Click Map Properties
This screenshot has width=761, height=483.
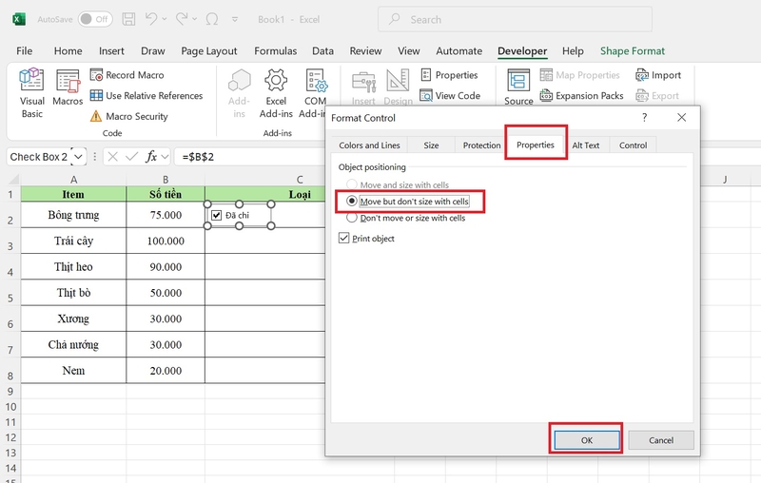[580, 75]
